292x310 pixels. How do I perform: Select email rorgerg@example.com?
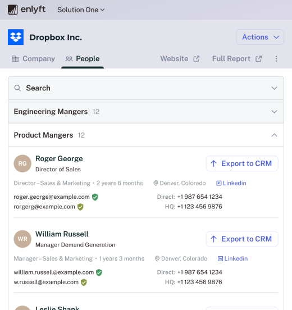[x=44, y=207]
